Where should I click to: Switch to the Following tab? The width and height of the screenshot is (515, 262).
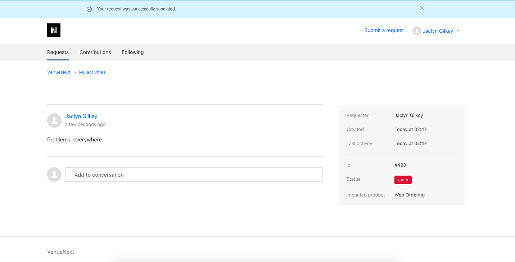[132, 52]
